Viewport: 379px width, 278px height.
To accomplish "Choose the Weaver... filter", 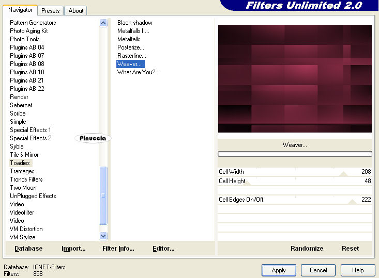I will click(x=130, y=64).
